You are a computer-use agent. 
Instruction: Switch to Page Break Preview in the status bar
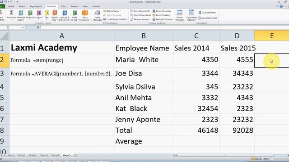click(x=260, y=159)
